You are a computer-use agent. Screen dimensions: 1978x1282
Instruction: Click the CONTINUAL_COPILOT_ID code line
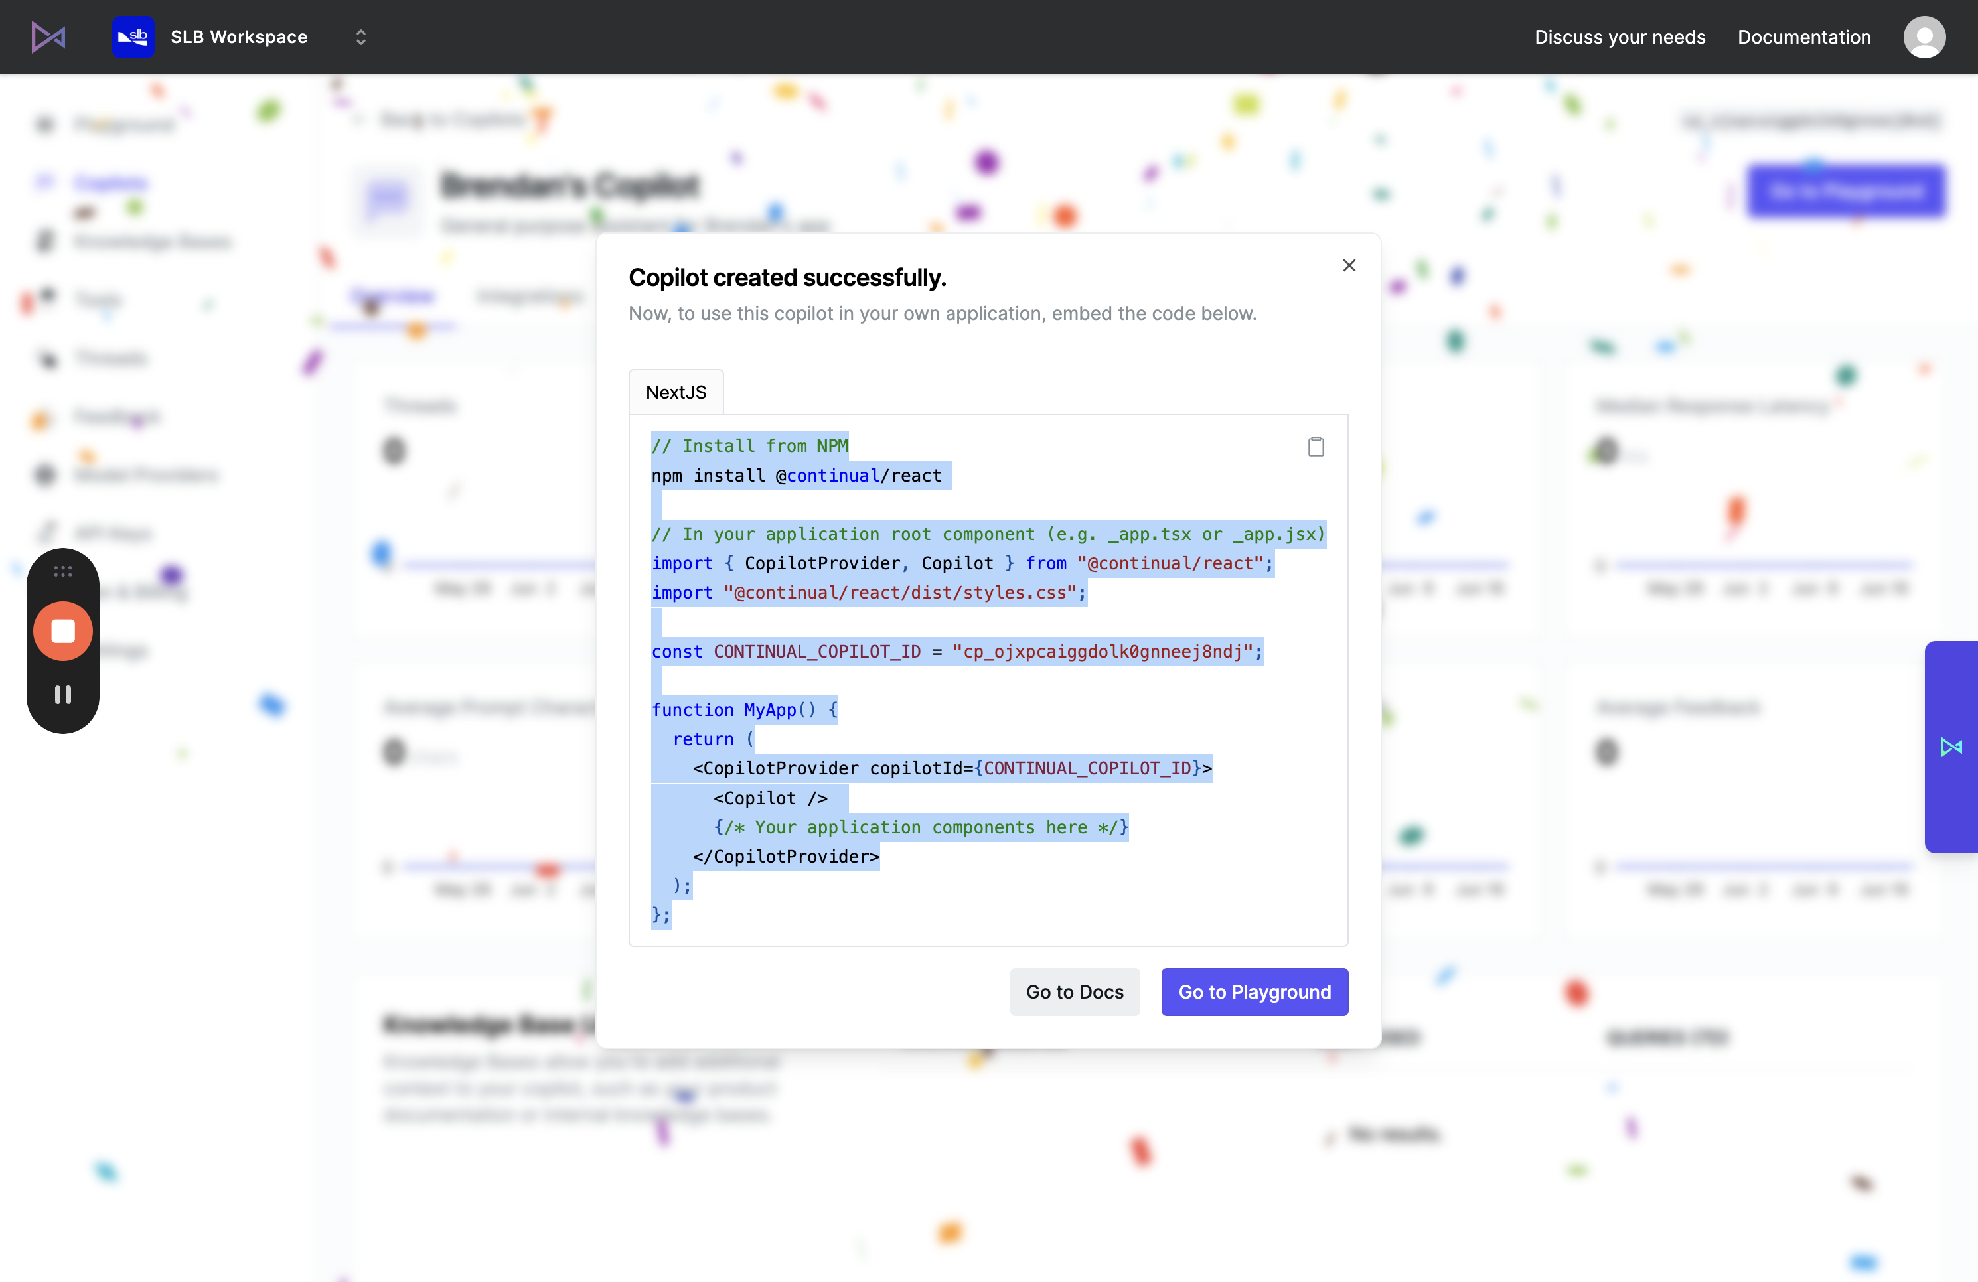coord(956,652)
